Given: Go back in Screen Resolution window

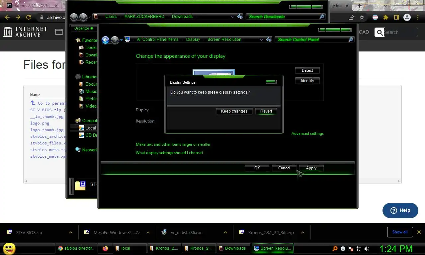Looking at the screenshot, I should point(105,40).
